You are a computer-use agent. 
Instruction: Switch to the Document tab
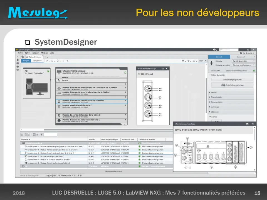point(241,57)
